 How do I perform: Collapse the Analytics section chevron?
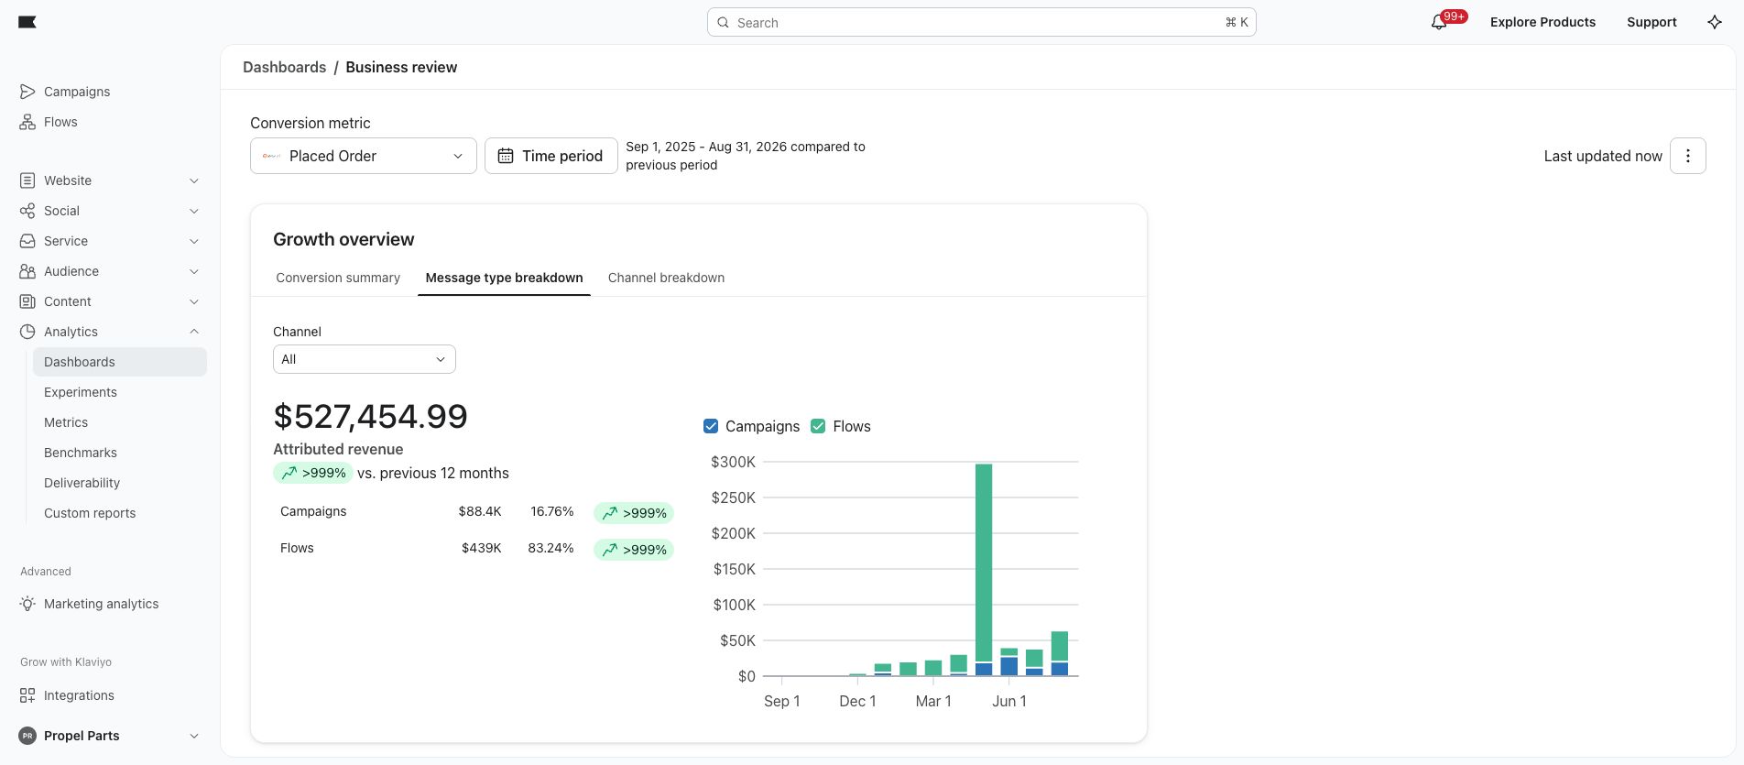tap(194, 332)
